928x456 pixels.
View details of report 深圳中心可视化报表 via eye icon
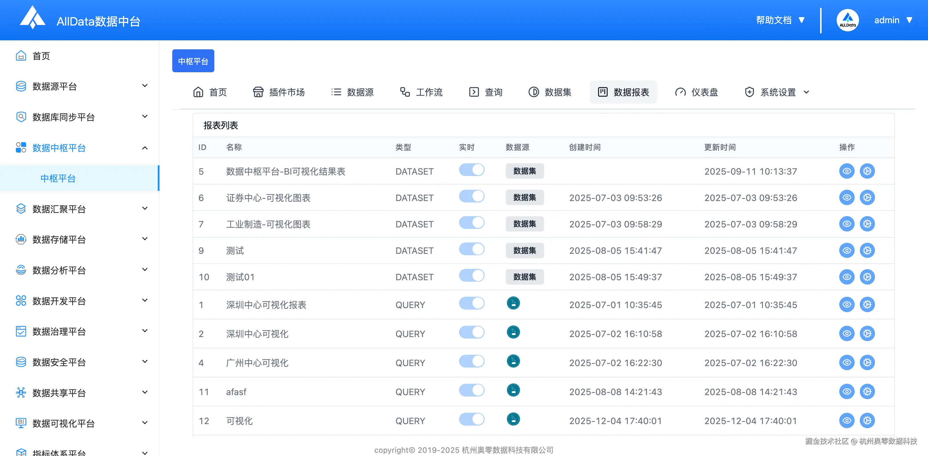tap(847, 305)
